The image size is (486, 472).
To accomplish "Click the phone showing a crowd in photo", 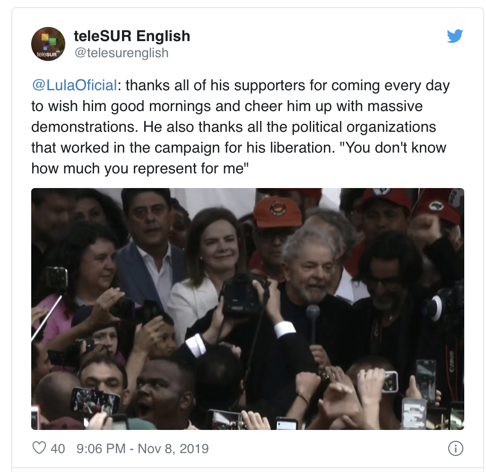I will tap(95, 401).
